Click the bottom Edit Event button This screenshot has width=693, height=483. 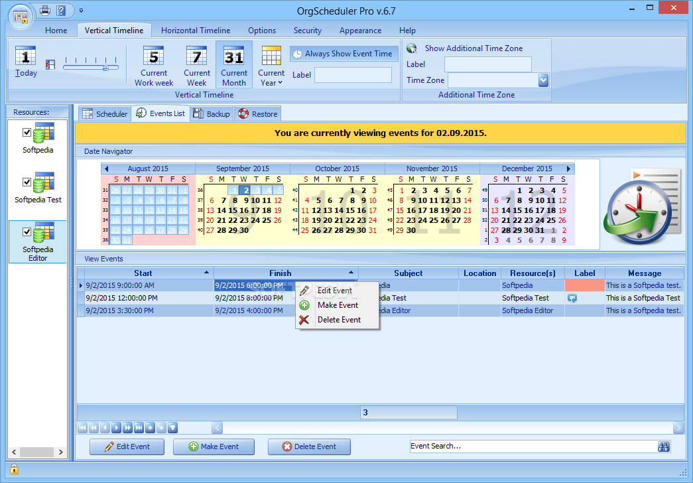[x=127, y=447]
